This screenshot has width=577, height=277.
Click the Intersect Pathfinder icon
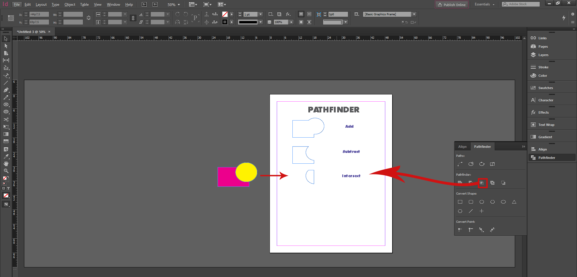pos(482,183)
